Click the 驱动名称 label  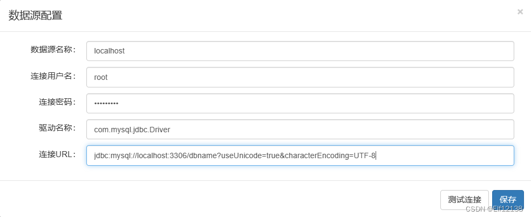[x=57, y=127]
